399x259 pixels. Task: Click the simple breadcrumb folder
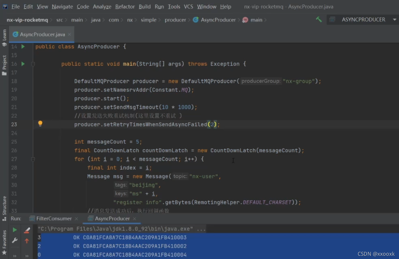point(149,20)
